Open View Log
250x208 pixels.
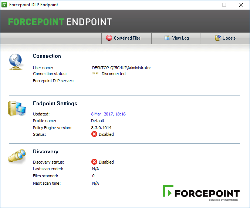pyautogui.click(x=176, y=38)
